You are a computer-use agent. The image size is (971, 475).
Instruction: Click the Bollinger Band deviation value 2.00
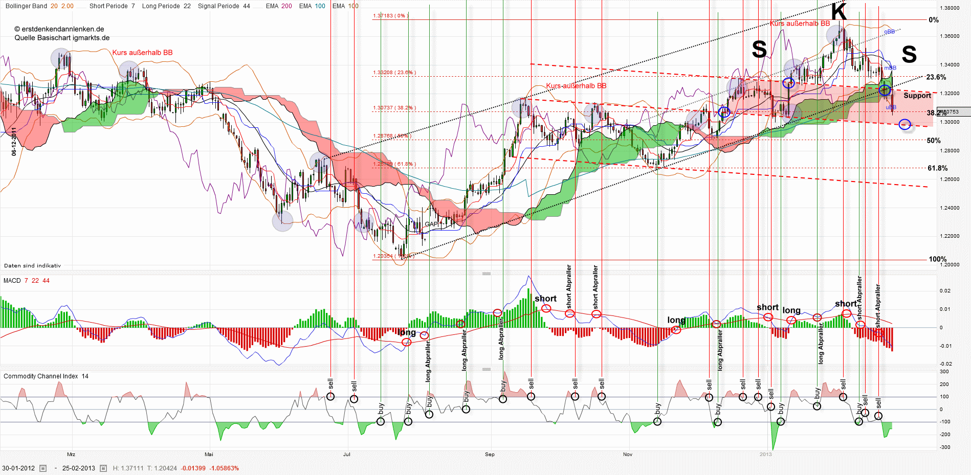(x=68, y=6)
